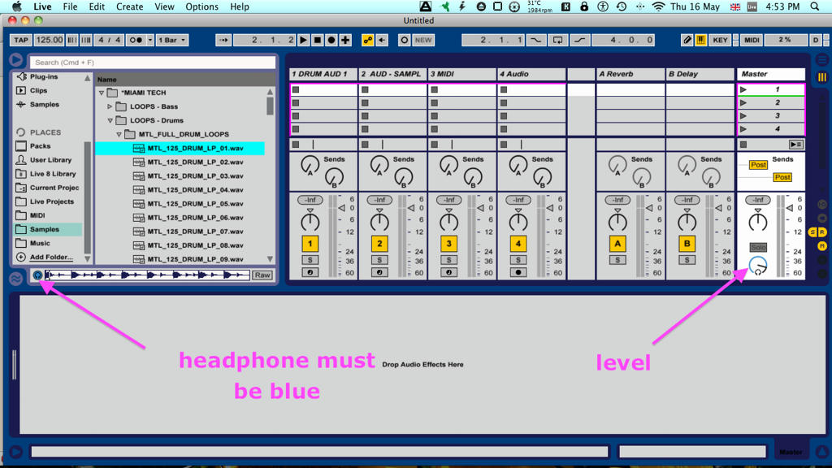Solo track 1 DRUM AUD 1
832x468 pixels.
click(310, 260)
